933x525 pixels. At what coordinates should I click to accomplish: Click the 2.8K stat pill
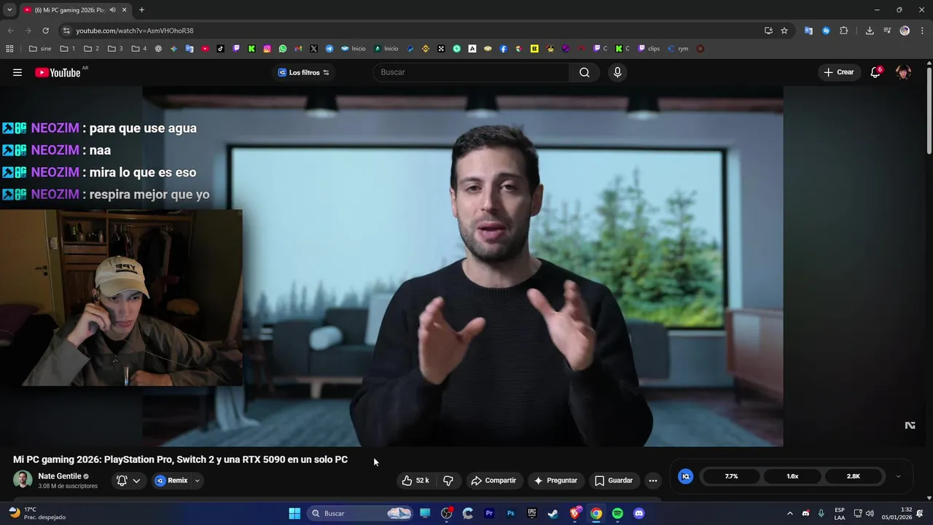point(854,476)
